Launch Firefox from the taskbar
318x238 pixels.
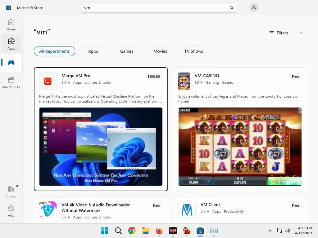pos(159,231)
